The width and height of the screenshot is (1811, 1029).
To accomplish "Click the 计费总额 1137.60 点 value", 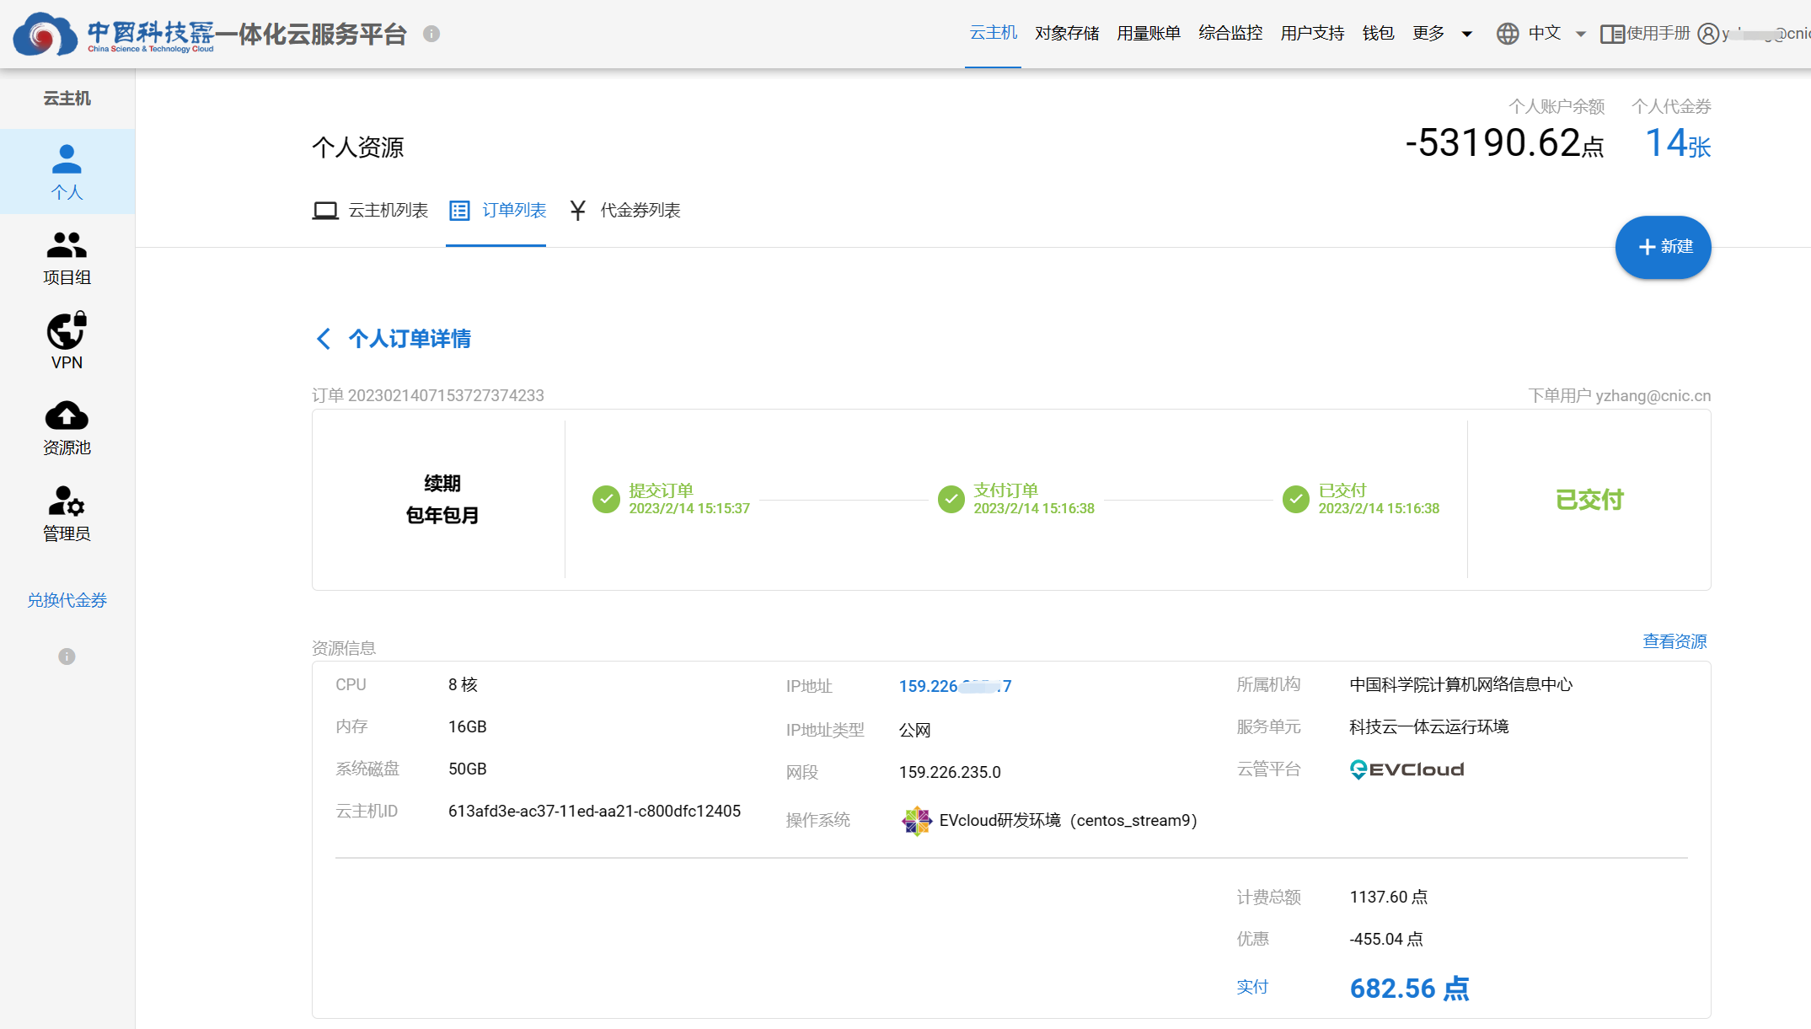I will tap(1388, 898).
